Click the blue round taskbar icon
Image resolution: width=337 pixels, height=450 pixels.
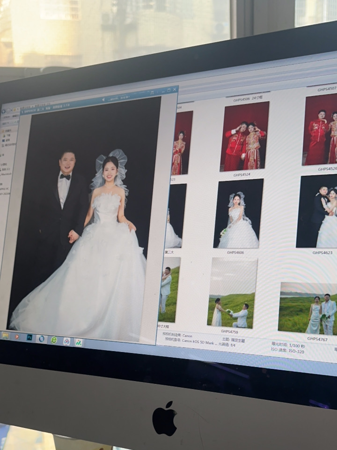coord(42,338)
